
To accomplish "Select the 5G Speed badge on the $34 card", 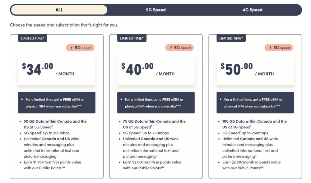I will (80, 48).
